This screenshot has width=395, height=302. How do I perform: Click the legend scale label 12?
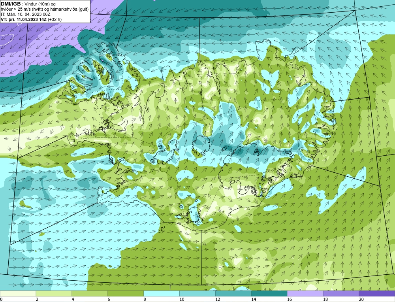click(218, 299)
